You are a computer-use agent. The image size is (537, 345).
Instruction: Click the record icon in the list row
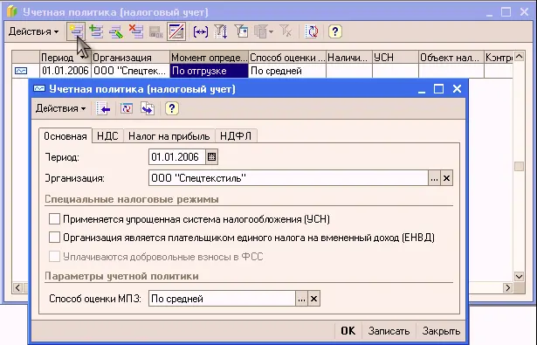point(21,71)
